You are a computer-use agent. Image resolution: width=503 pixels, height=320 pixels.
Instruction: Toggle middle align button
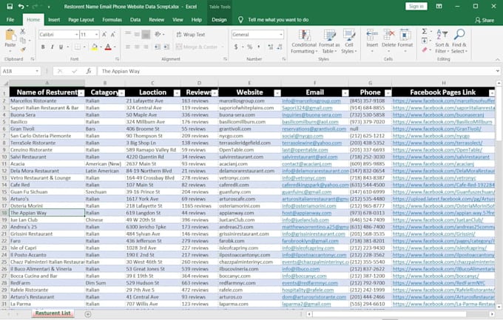tap(137, 34)
